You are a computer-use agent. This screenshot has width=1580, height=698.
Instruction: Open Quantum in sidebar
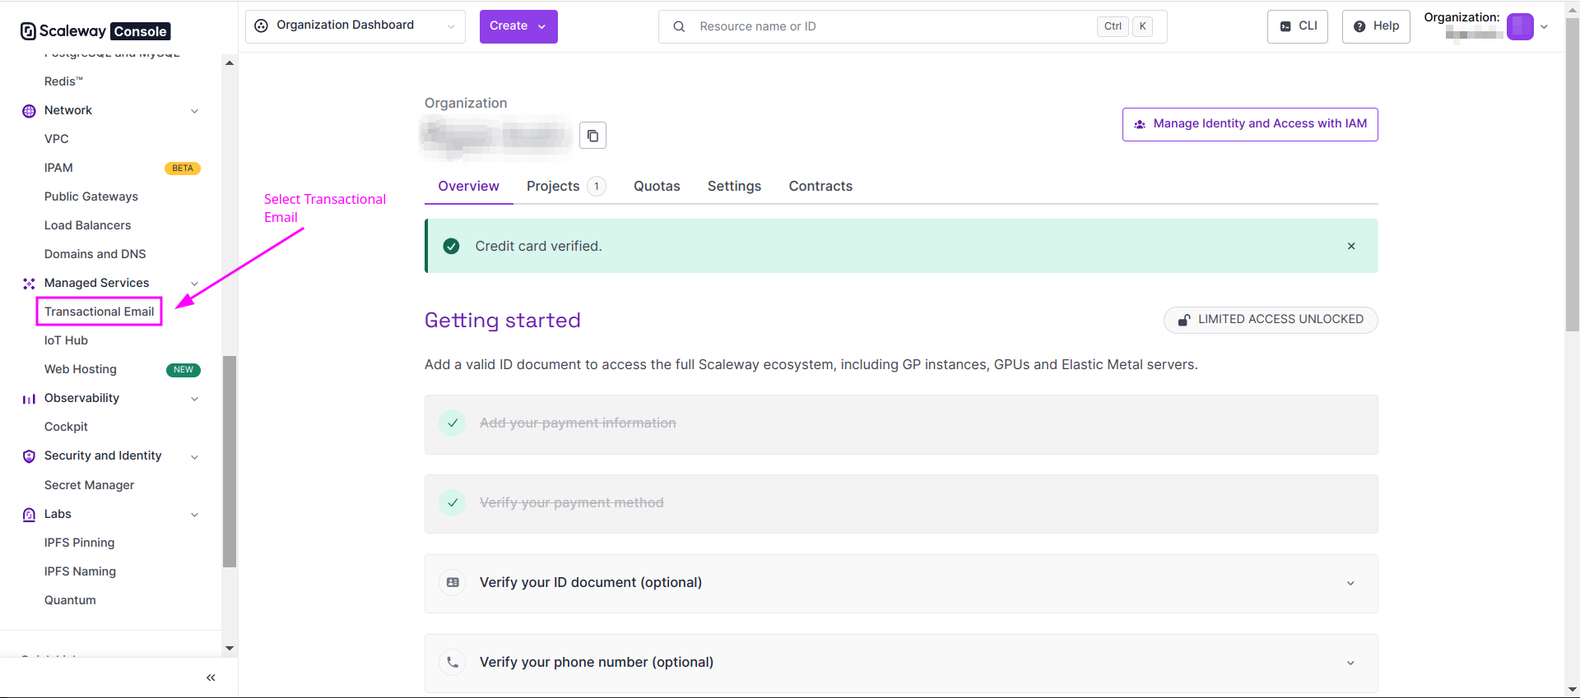(x=70, y=600)
